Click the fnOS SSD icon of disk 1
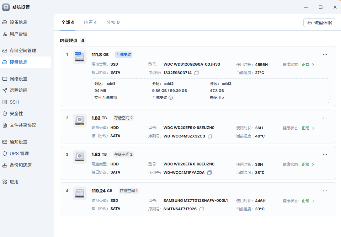 80,57
